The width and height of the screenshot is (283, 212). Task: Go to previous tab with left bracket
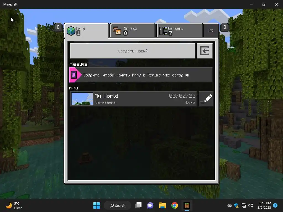[x=58, y=27]
